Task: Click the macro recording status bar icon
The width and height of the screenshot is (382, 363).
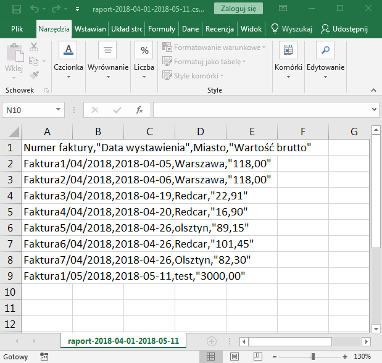Action: click(44, 357)
